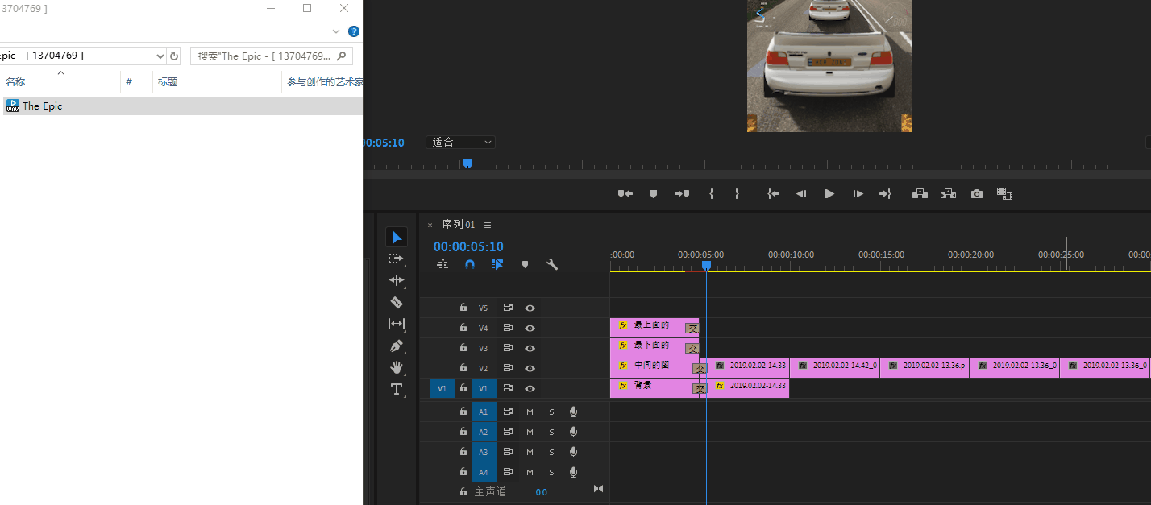The image size is (1151, 505).
Task: Open the zoom level dropdown
Action: [460, 142]
